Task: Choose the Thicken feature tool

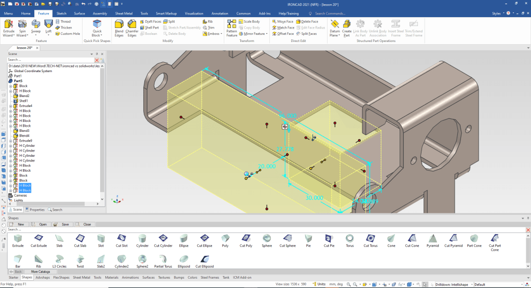Action: click(x=64, y=28)
